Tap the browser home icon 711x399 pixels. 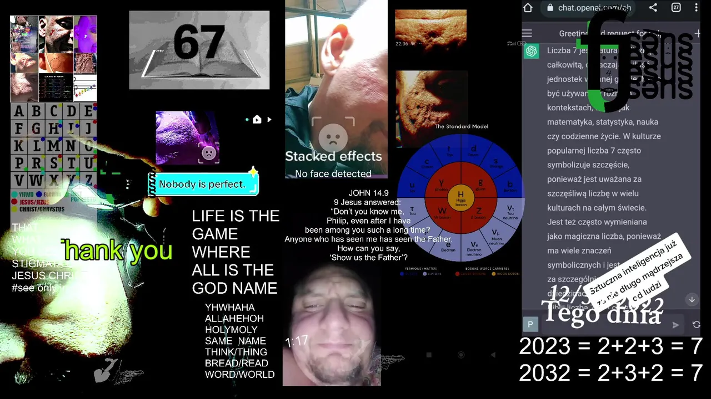click(x=528, y=8)
